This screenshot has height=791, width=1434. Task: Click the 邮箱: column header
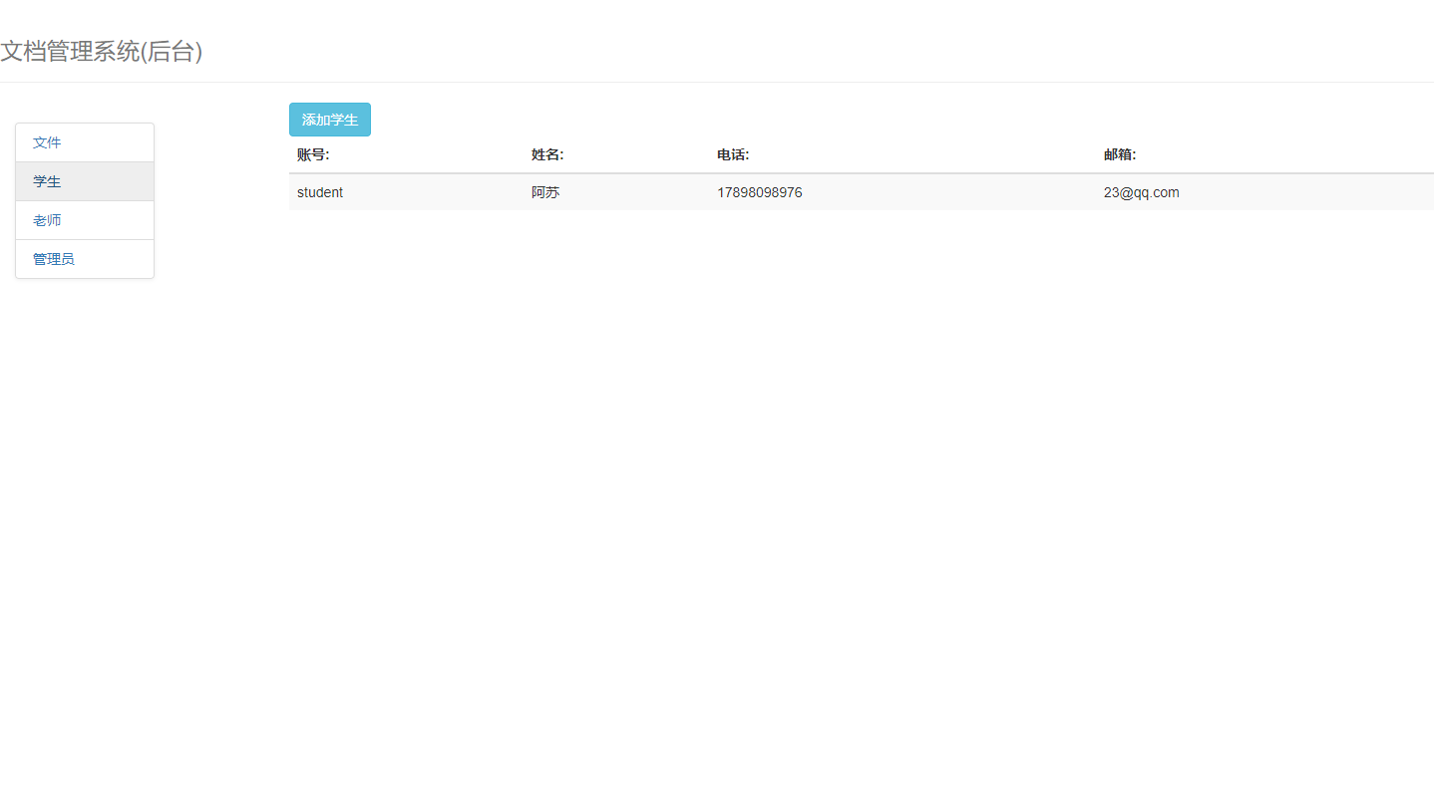pos(1120,154)
